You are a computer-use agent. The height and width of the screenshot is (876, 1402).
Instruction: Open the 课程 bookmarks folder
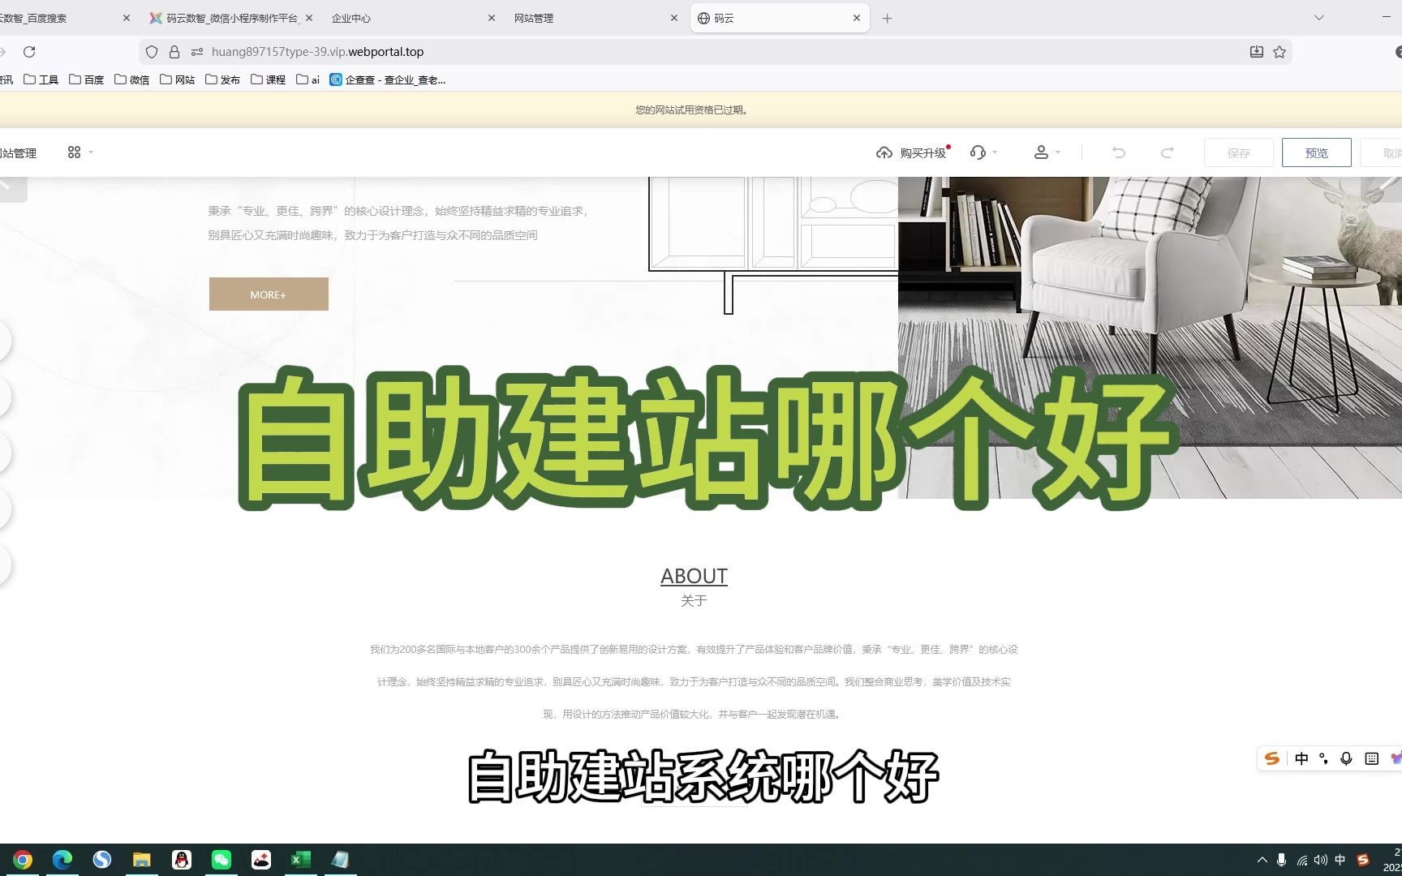pyautogui.click(x=269, y=79)
